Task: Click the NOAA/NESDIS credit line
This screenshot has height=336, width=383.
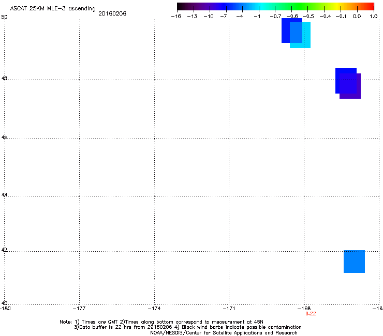Action: pyautogui.click(x=224, y=333)
